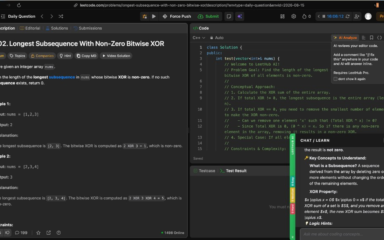Open the C++ language dropdown
The width and height of the screenshot is (384, 240).
(x=199, y=38)
